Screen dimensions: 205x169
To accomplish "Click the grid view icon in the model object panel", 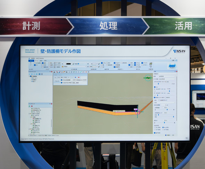I will [40, 74].
